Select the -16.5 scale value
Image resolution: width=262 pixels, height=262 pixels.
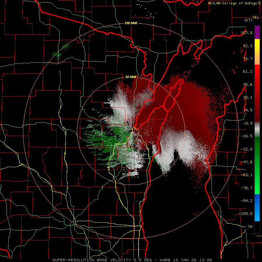[x=247, y=136]
